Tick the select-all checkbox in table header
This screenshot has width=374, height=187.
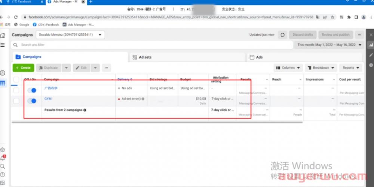tap(16, 79)
